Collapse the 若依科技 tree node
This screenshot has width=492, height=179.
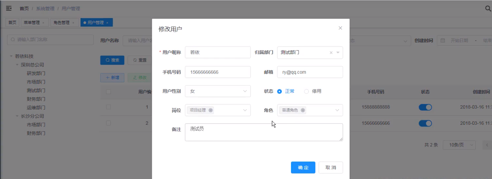click(x=11, y=56)
